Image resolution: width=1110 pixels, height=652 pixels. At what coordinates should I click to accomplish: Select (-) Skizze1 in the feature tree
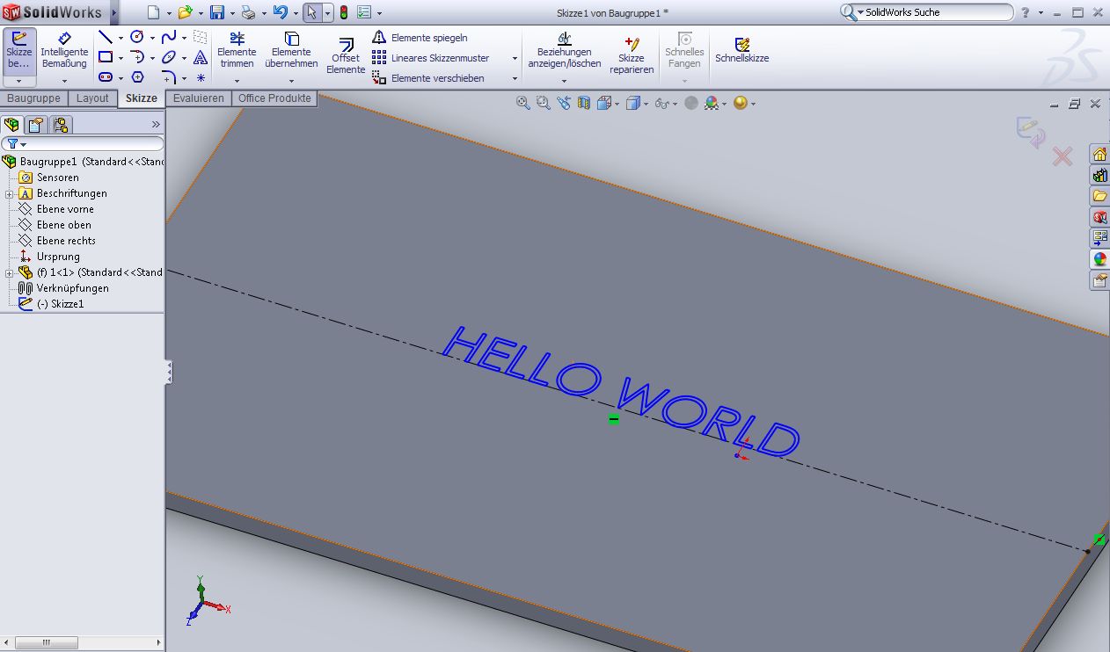[x=61, y=304]
